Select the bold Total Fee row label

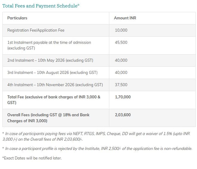tap(54, 100)
